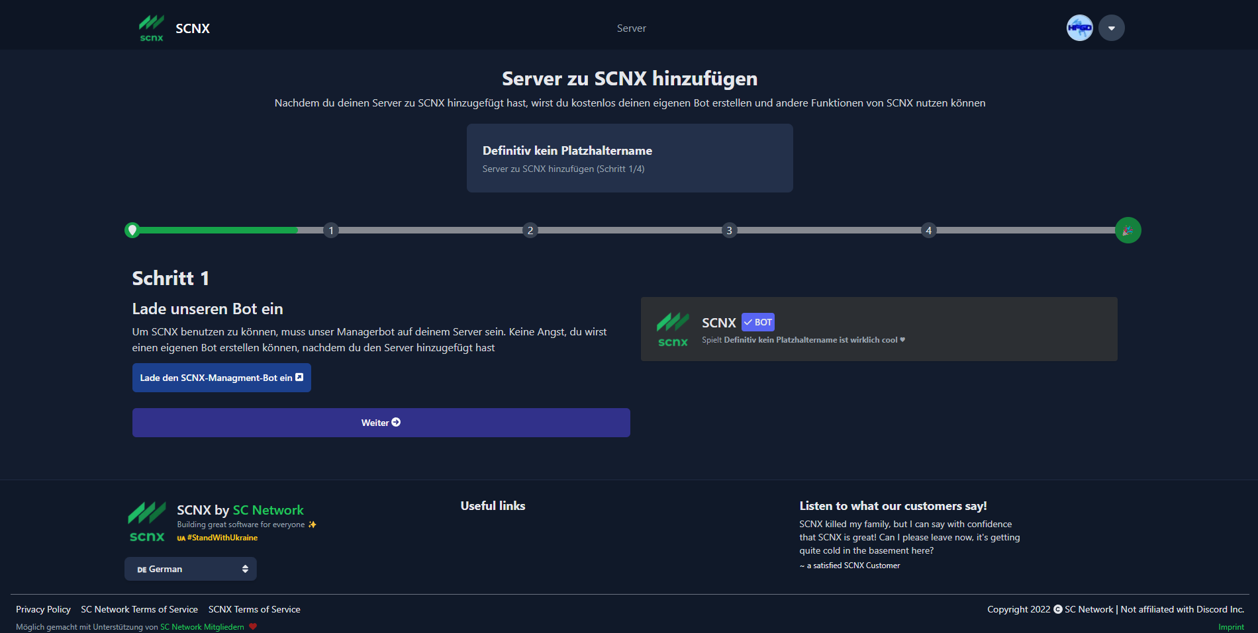Open the Privacy Policy link
Image resolution: width=1258 pixels, height=633 pixels.
[43, 609]
